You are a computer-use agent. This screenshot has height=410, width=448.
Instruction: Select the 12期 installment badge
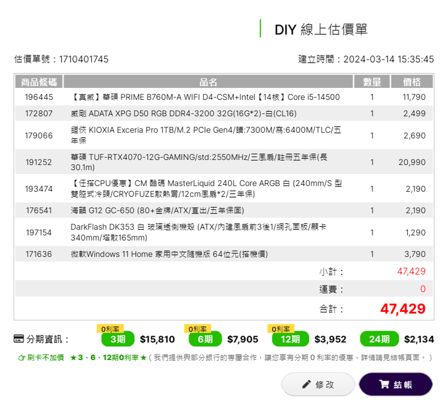pos(290,339)
